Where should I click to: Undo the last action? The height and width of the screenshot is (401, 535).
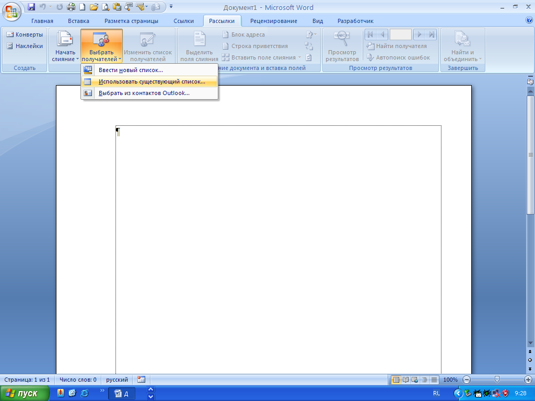coord(43,6)
